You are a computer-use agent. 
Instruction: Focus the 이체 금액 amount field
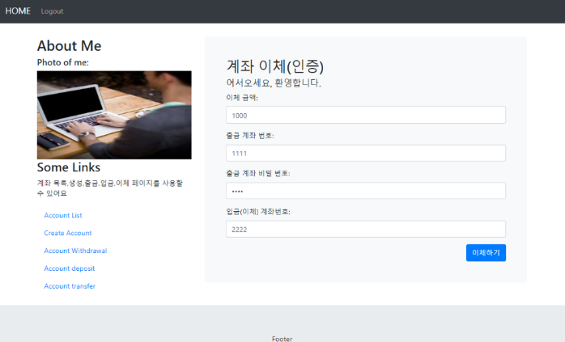[366, 115]
